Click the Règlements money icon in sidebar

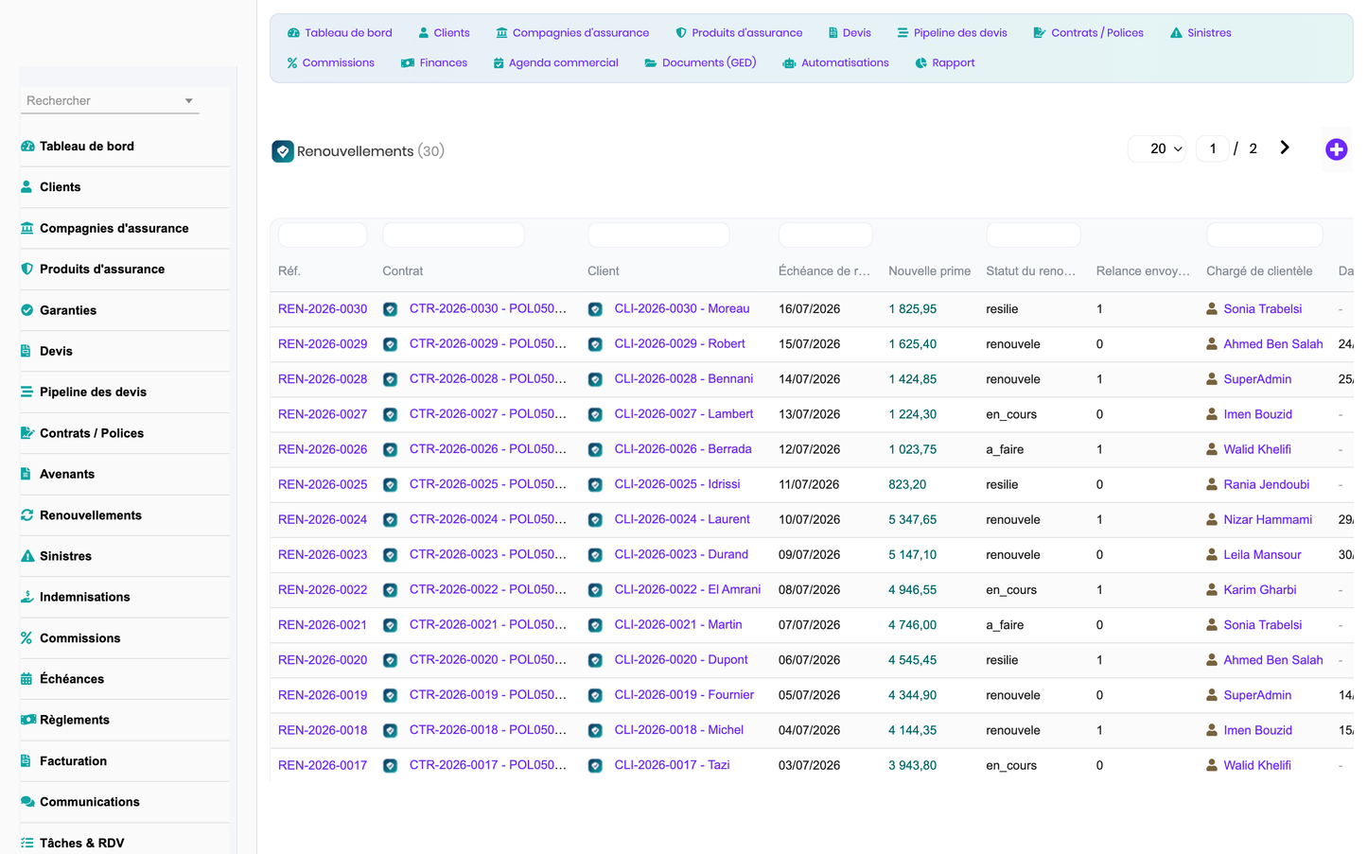tap(28, 720)
